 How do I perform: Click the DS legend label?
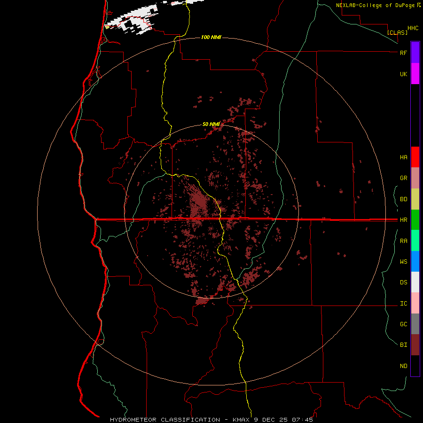pos(404,282)
